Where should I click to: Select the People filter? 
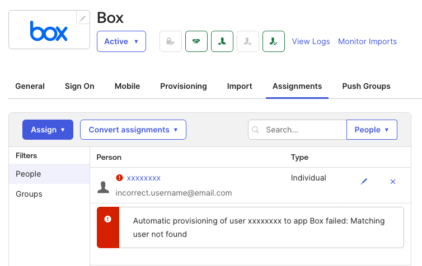coord(49,174)
